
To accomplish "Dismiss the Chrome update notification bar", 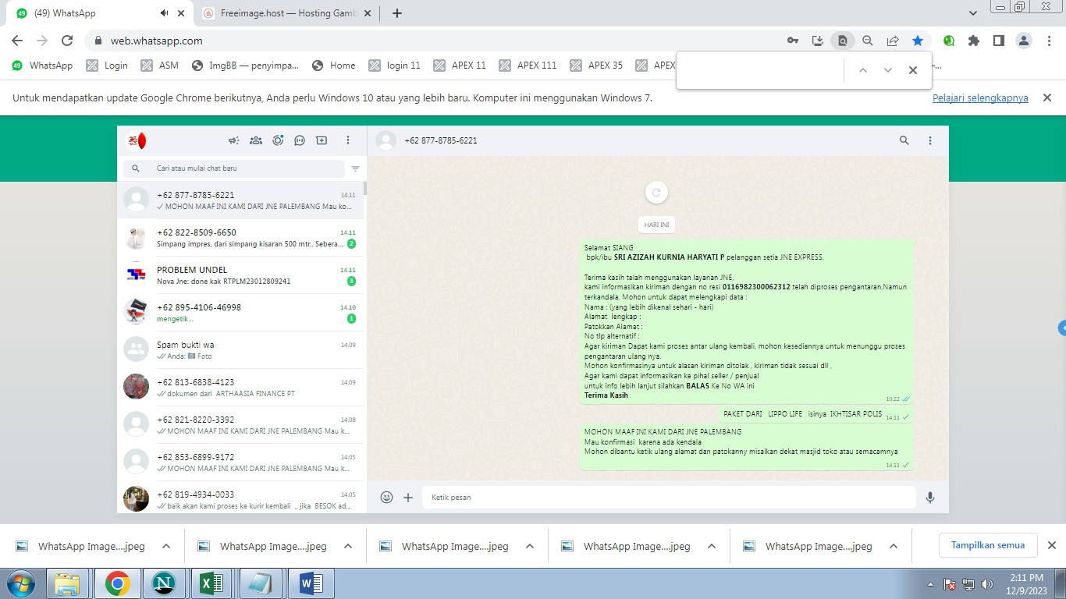I will tap(1048, 97).
